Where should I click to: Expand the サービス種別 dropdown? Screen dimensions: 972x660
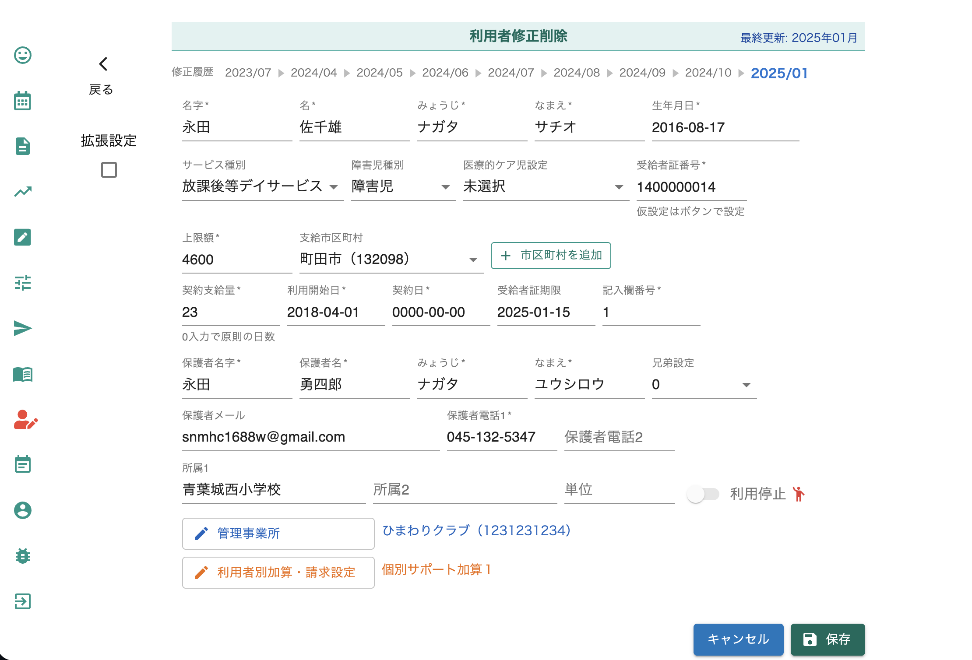point(262,187)
